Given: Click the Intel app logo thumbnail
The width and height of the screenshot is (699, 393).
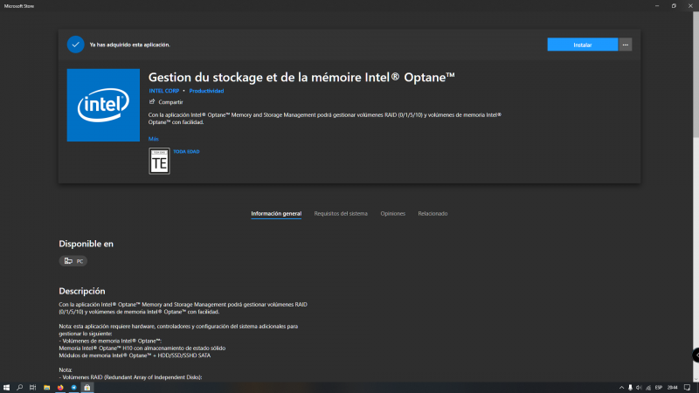Looking at the screenshot, I should (103, 105).
